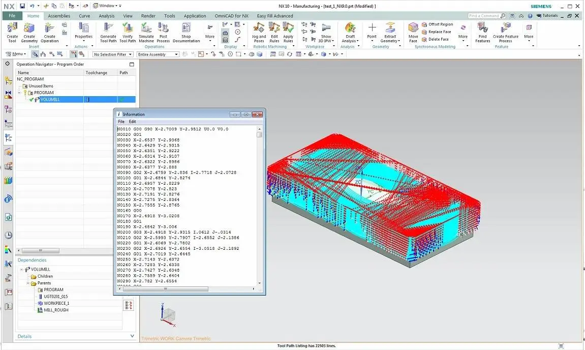Activate the Move Face tool
585x350 pixels.
[x=413, y=33]
